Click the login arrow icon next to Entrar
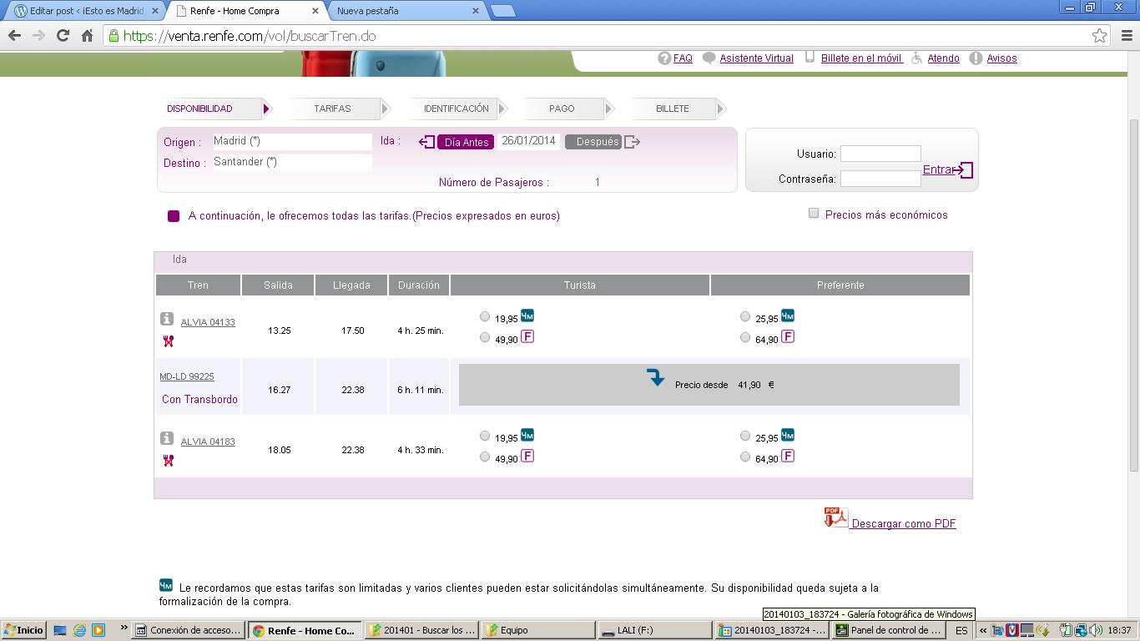 point(963,170)
